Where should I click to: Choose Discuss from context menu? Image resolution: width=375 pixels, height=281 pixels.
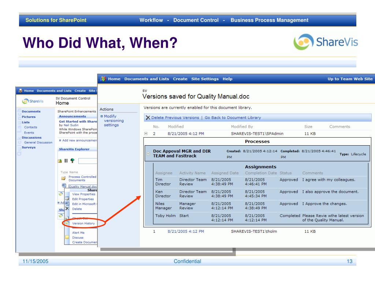click(78, 237)
